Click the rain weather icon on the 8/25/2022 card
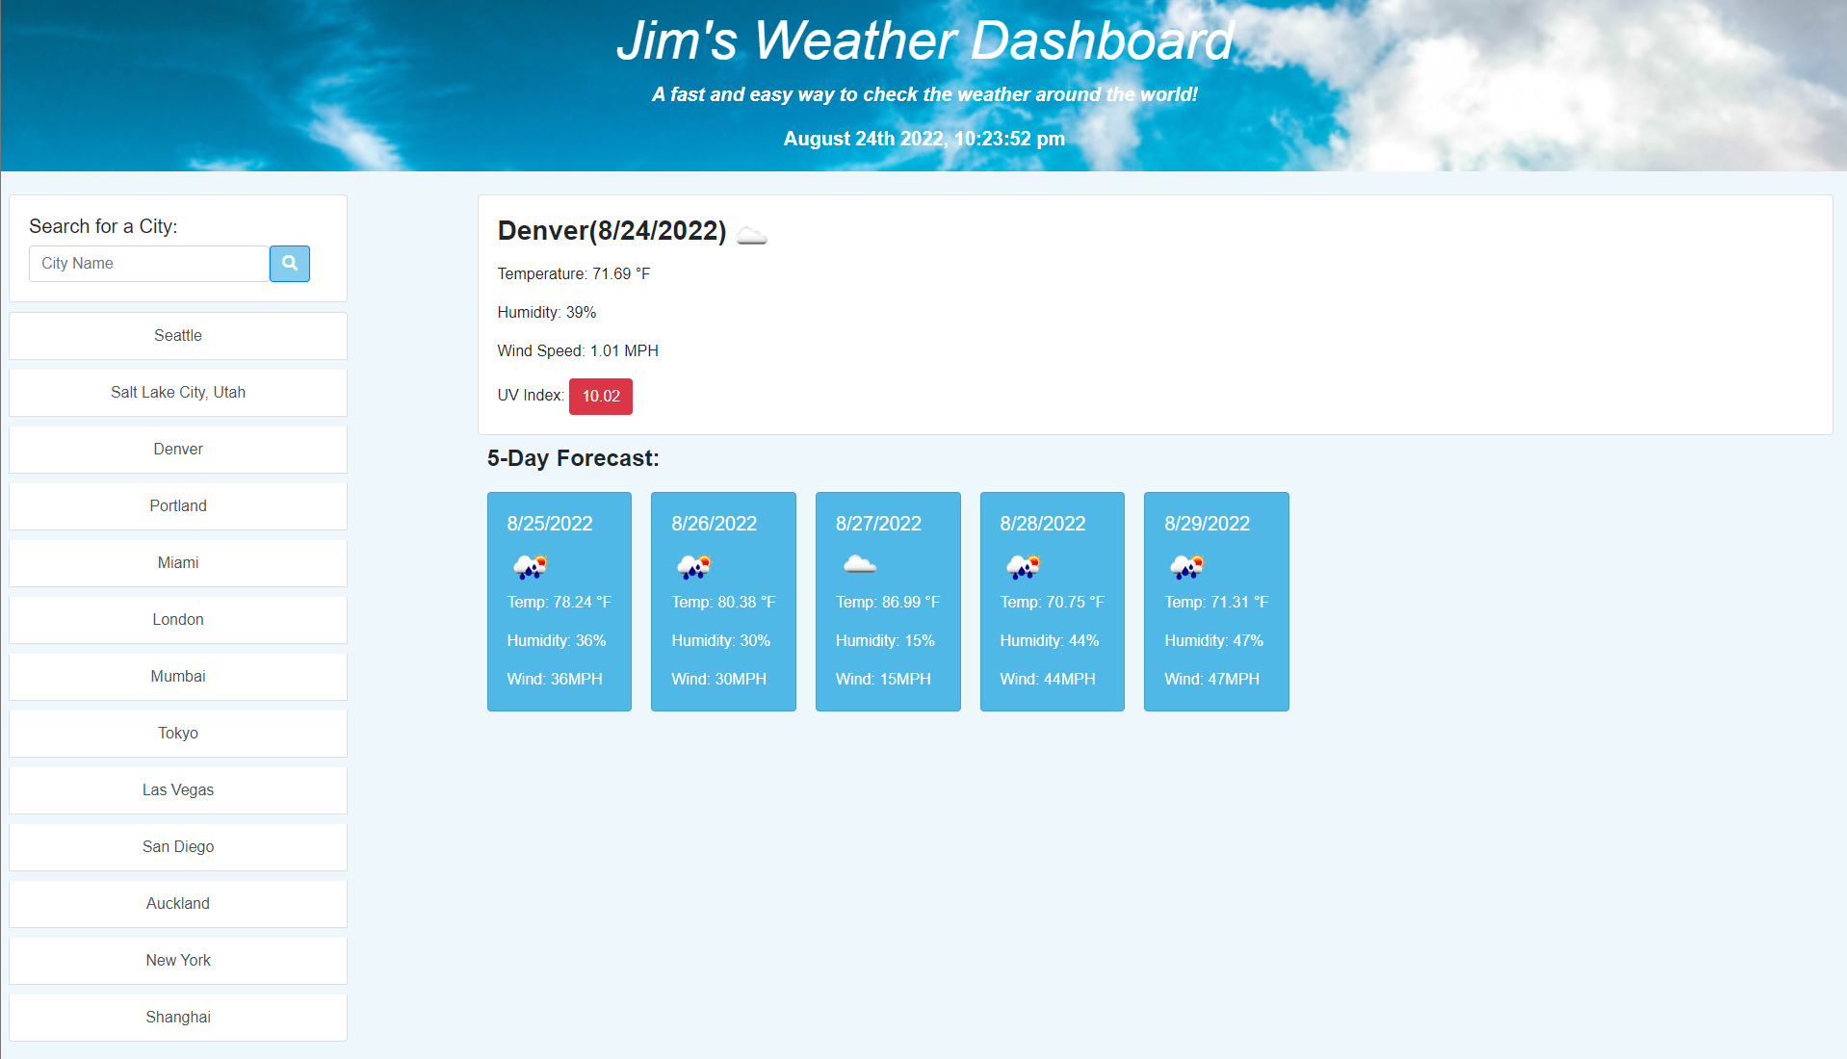Screen dimensions: 1847x1059 [530, 567]
